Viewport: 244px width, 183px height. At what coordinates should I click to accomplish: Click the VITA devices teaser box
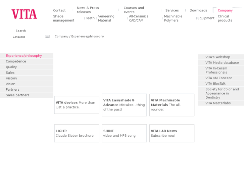(x=77, y=105)
